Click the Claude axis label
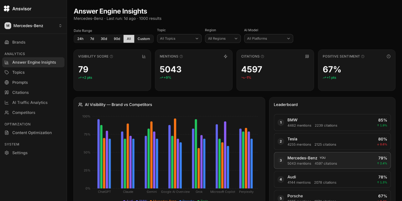 128,192
